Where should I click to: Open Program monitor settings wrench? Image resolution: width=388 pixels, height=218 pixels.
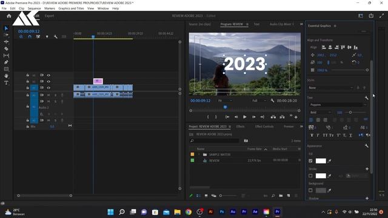[x=272, y=101]
